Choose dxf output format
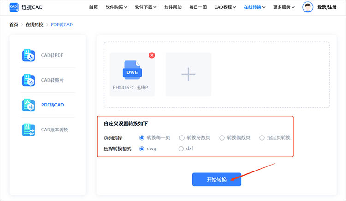 click(181, 149)
